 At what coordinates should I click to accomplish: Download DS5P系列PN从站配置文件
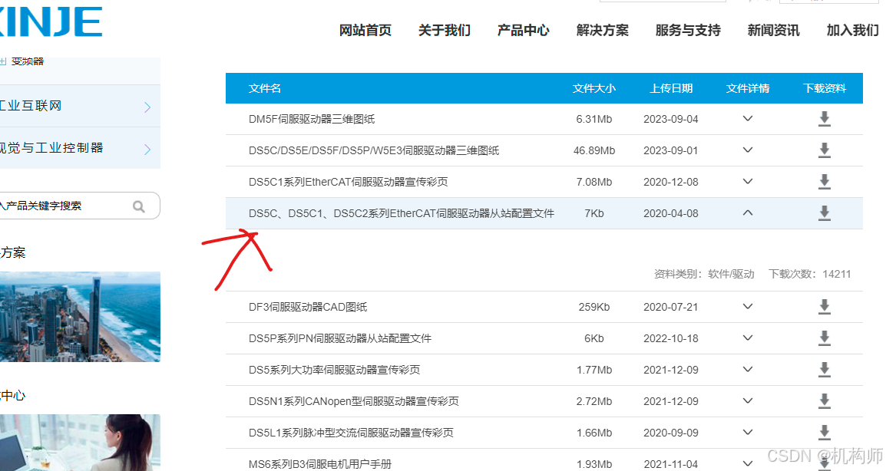825,338
